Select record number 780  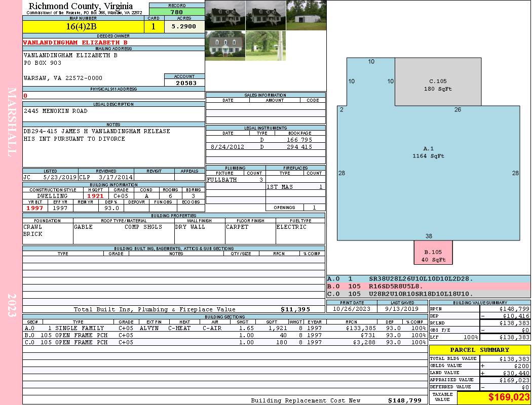[177, 12]
